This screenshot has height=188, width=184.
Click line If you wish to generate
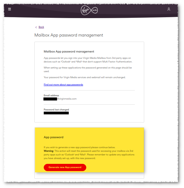pyautogui.click(x=79, y=147)
